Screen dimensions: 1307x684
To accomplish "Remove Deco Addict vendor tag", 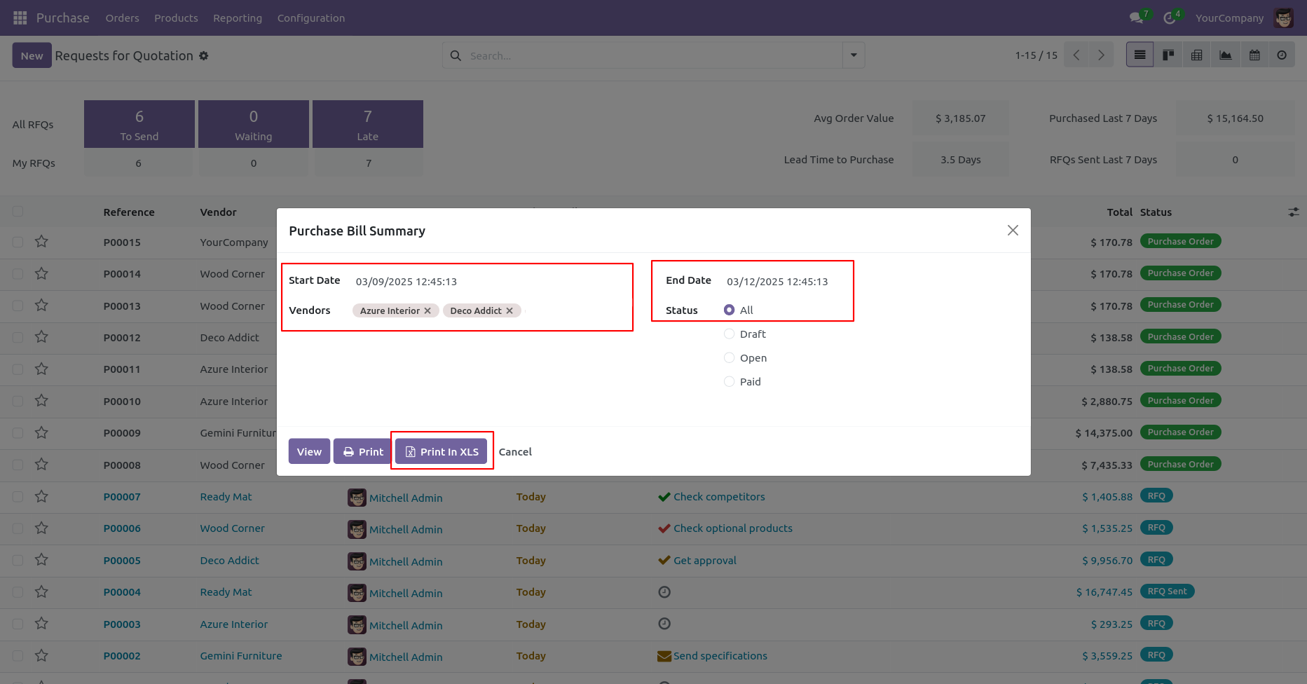I will 509,310.
